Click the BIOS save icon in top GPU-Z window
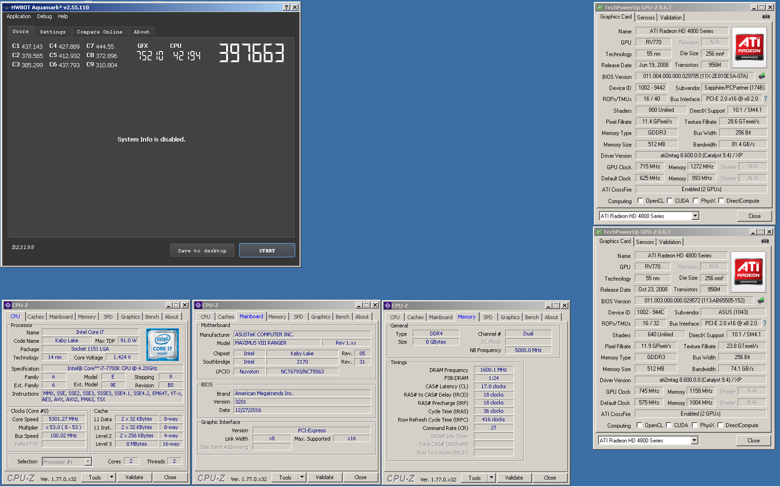Image resolution: width=780 pixels, height=487 pixels. click(762, 76)
